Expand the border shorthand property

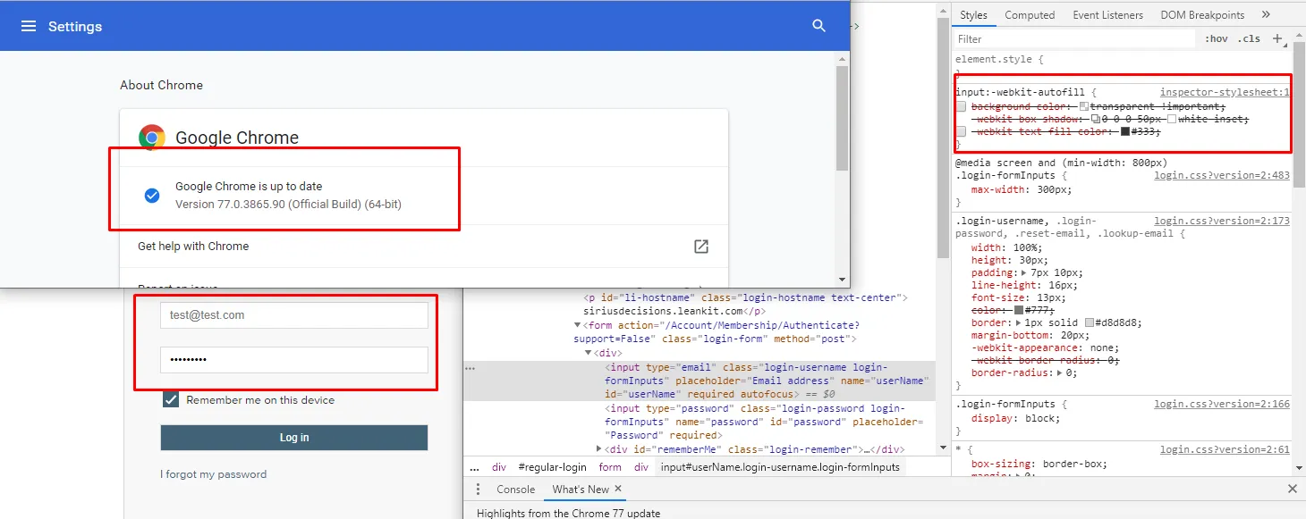pos(1017,322)
